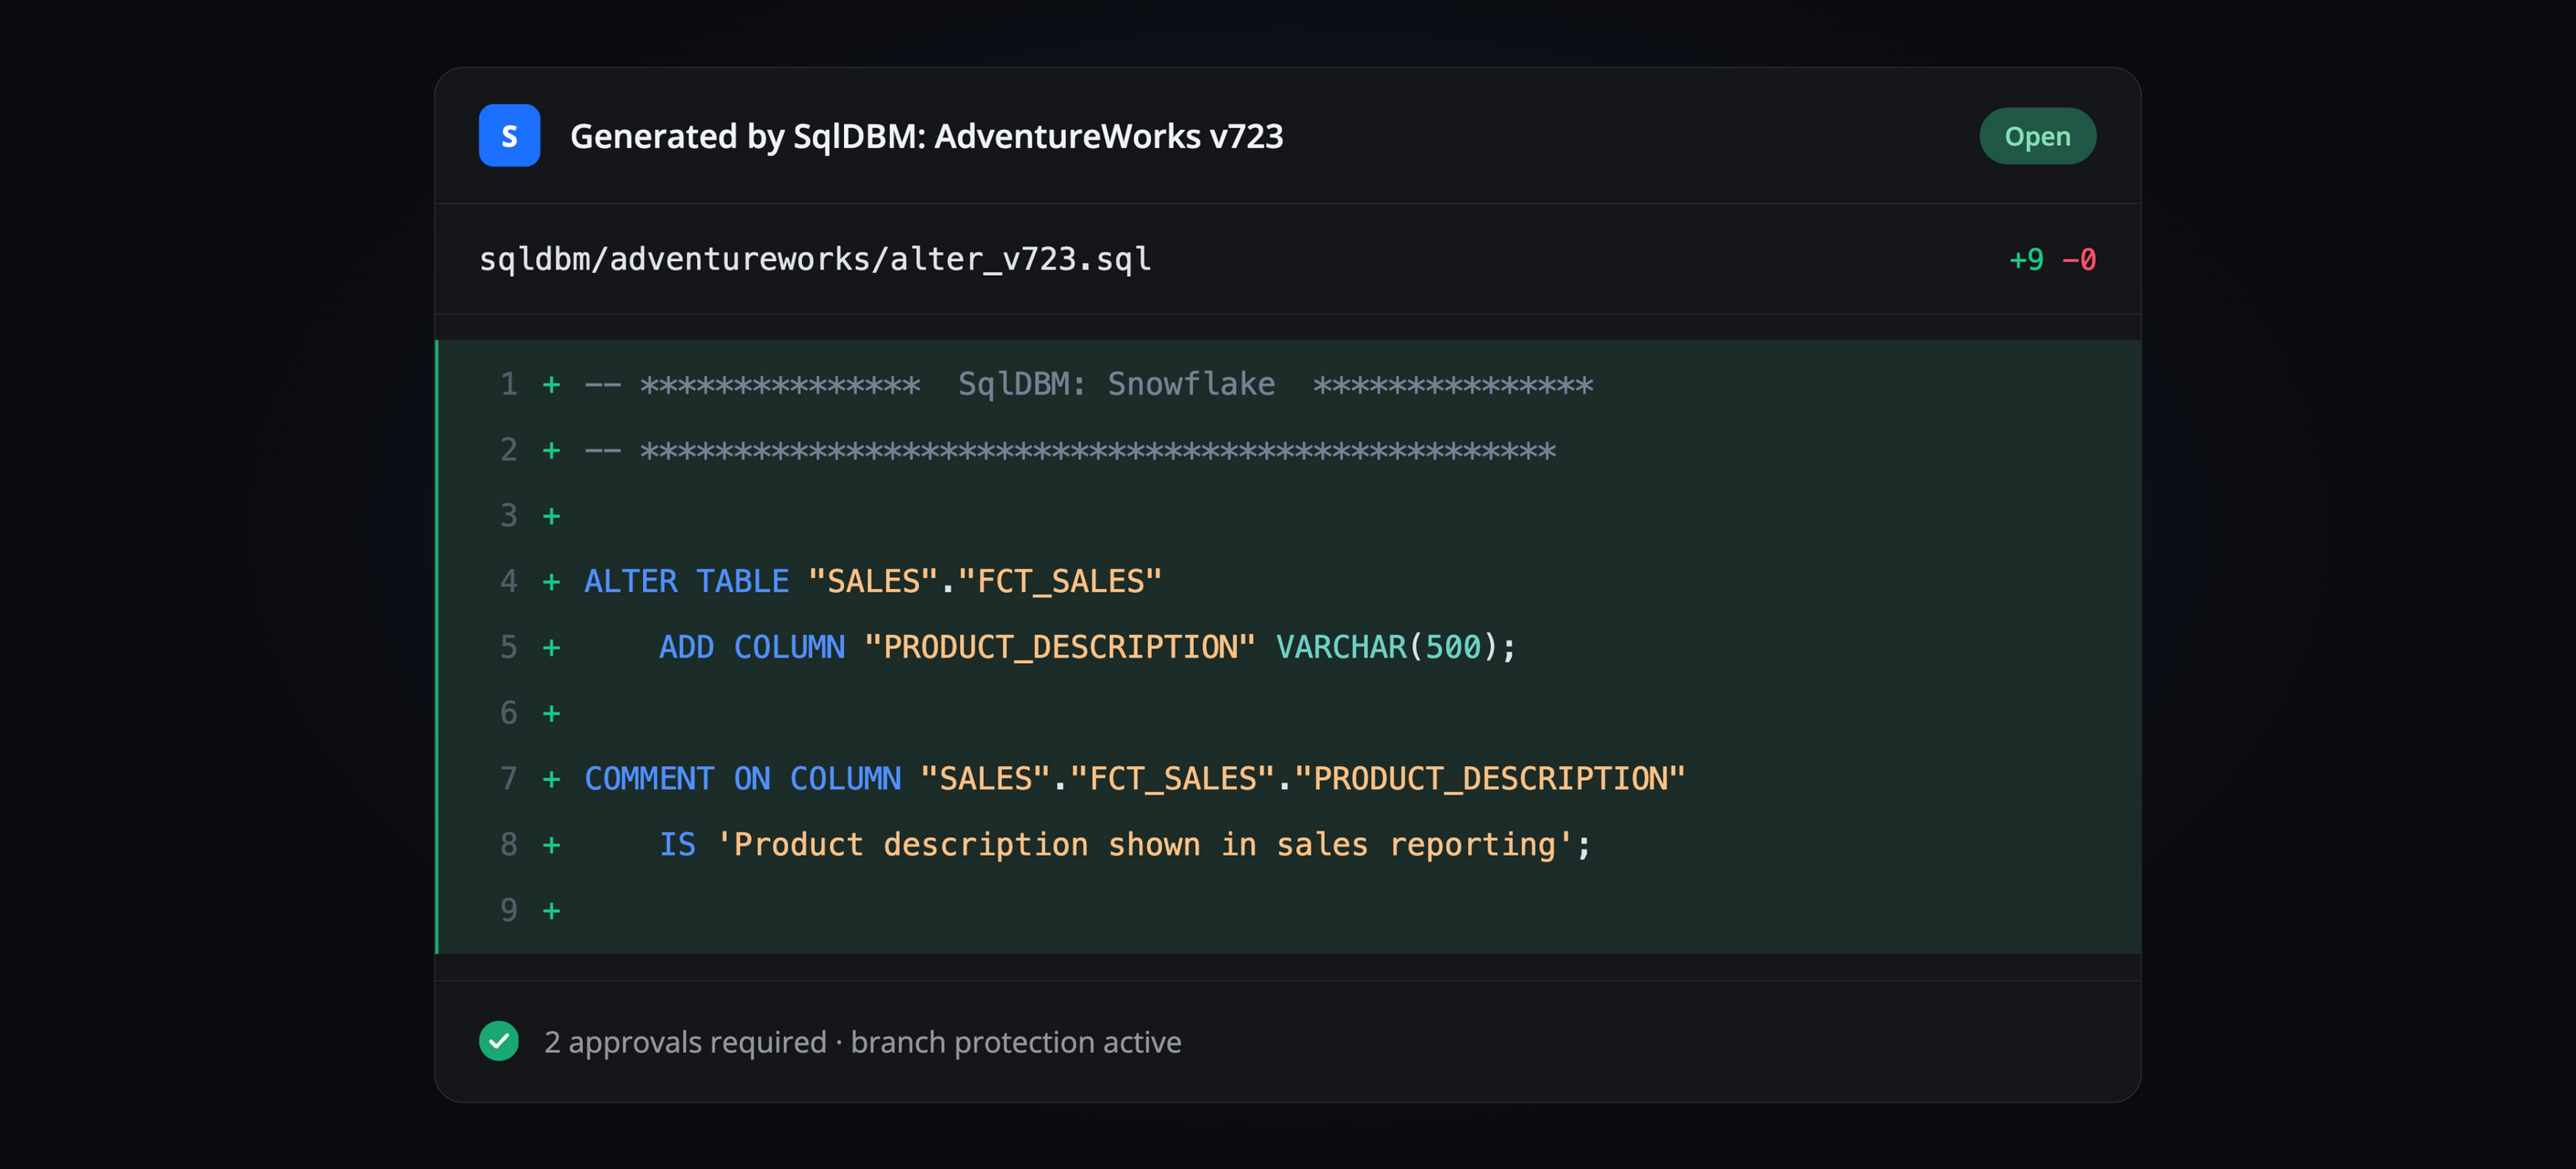
Task: Click the 'SqlDBM: Snowflake' comment text
Action: [x=1116, y=384]
